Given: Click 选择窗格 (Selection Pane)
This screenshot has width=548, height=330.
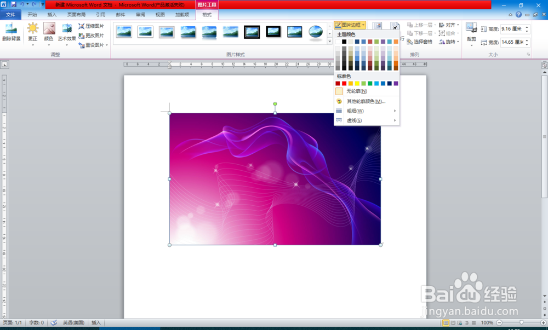Looking at the screenshot, I should click(420, 42).
